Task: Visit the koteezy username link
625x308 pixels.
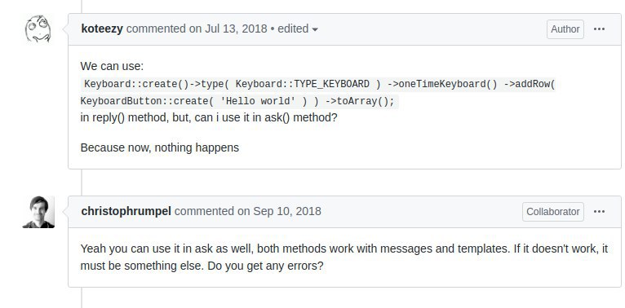Action: [102, 29]
